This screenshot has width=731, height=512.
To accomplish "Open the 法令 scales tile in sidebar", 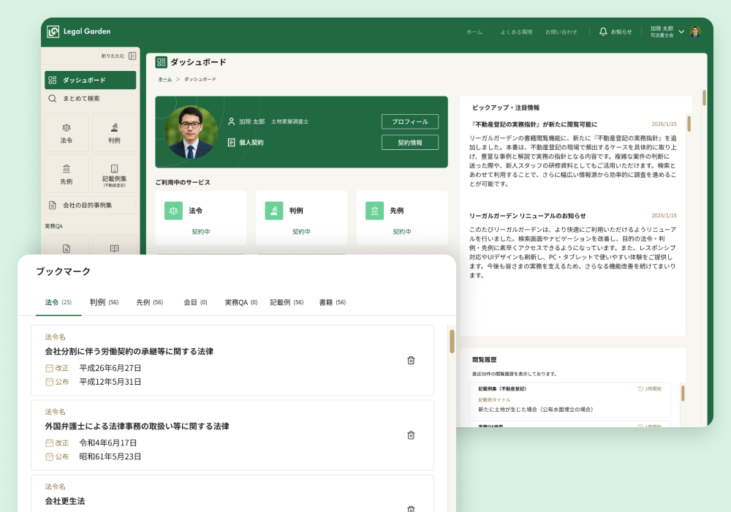I will coord(67,133).
